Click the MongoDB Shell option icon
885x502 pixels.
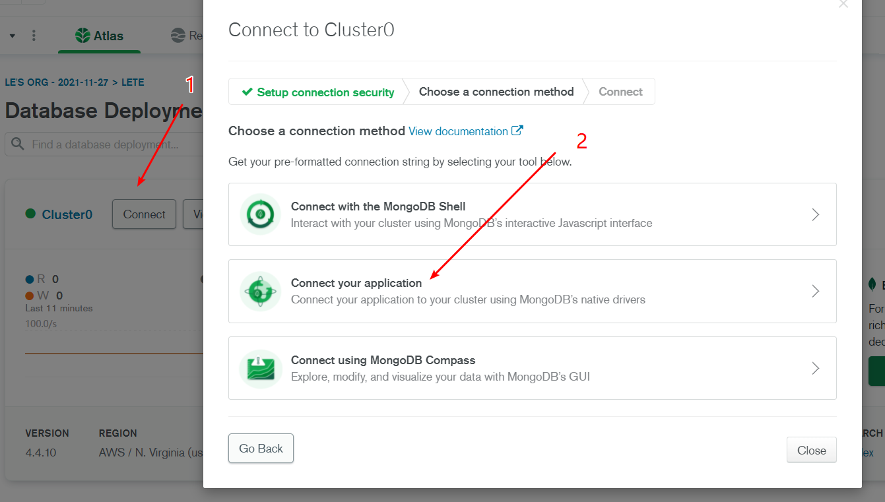(261, 214)
